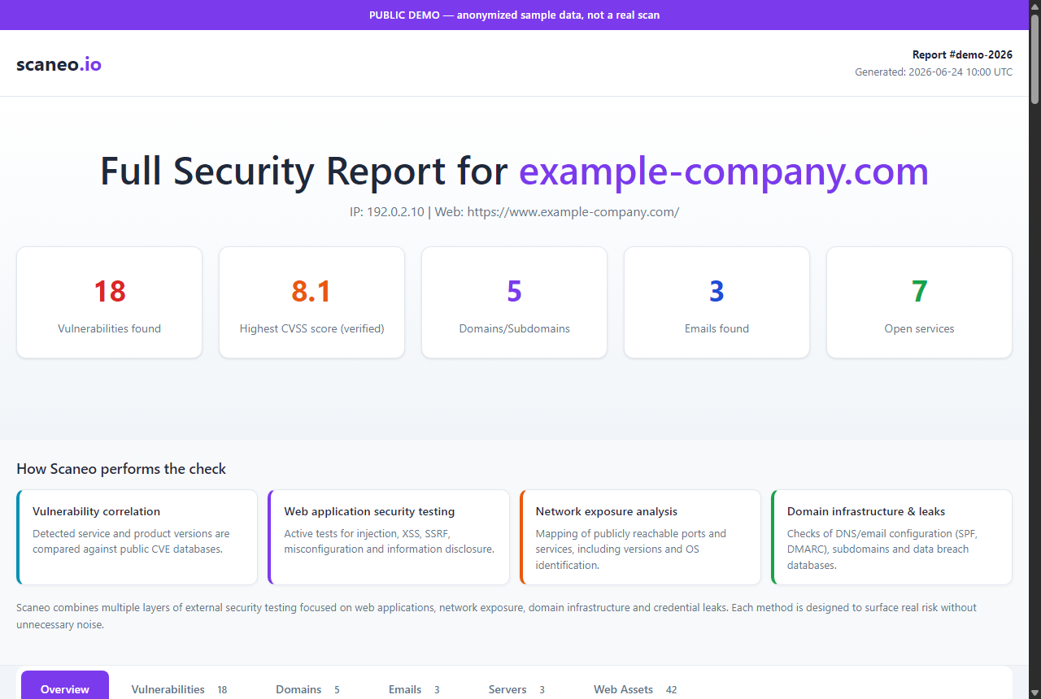Click the Emails found stat card
The width and height of the screenshot is (1041, 699).
(717, 302)
